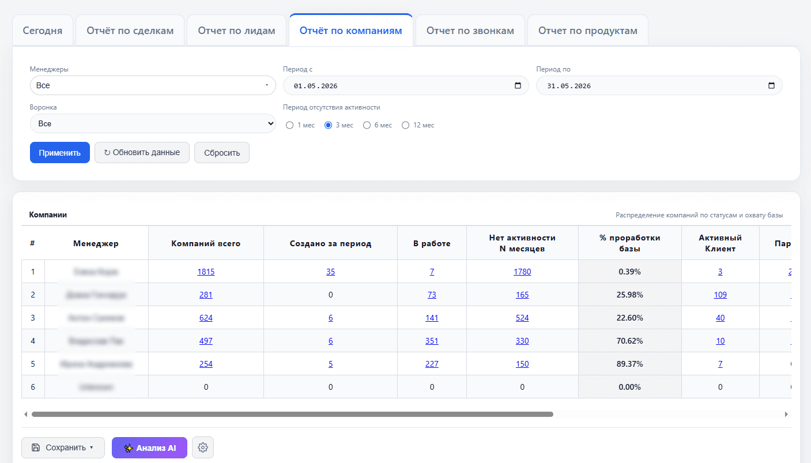Click the Обновить данные refresh button

click(x=142, y=153)
